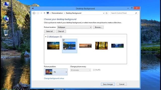Go back using the back arrow

pyautogui.click(x=34, y=13)
